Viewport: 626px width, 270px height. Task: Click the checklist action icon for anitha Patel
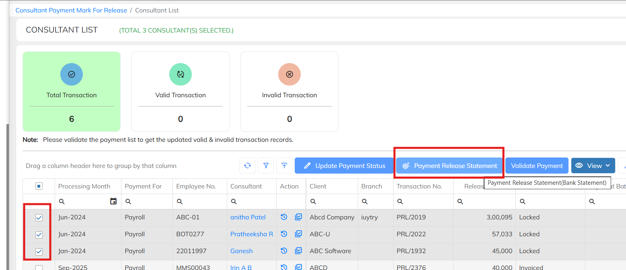pyautogui.click(x=298, y=217)
